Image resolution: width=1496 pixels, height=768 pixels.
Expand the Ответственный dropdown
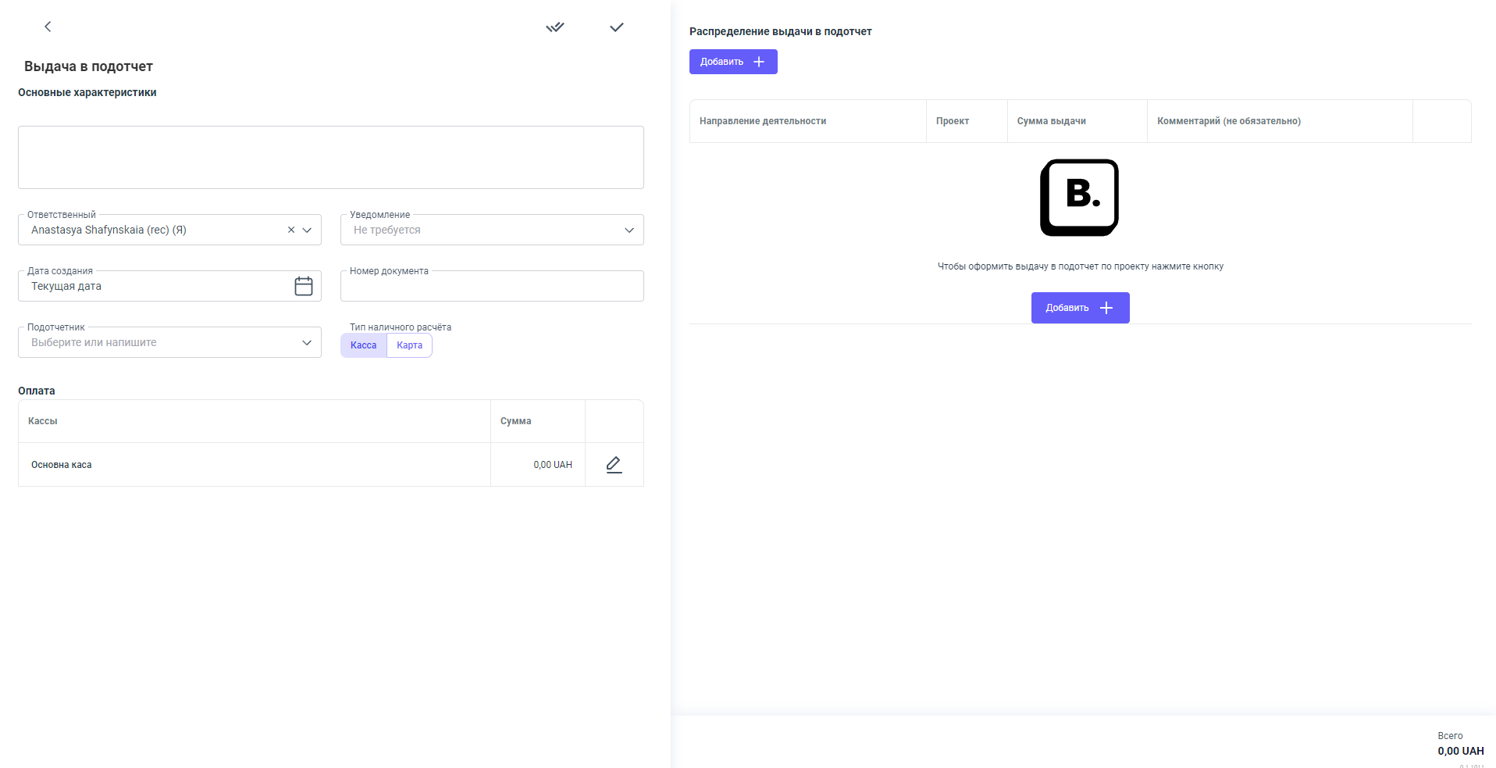(x=307, y=230)
